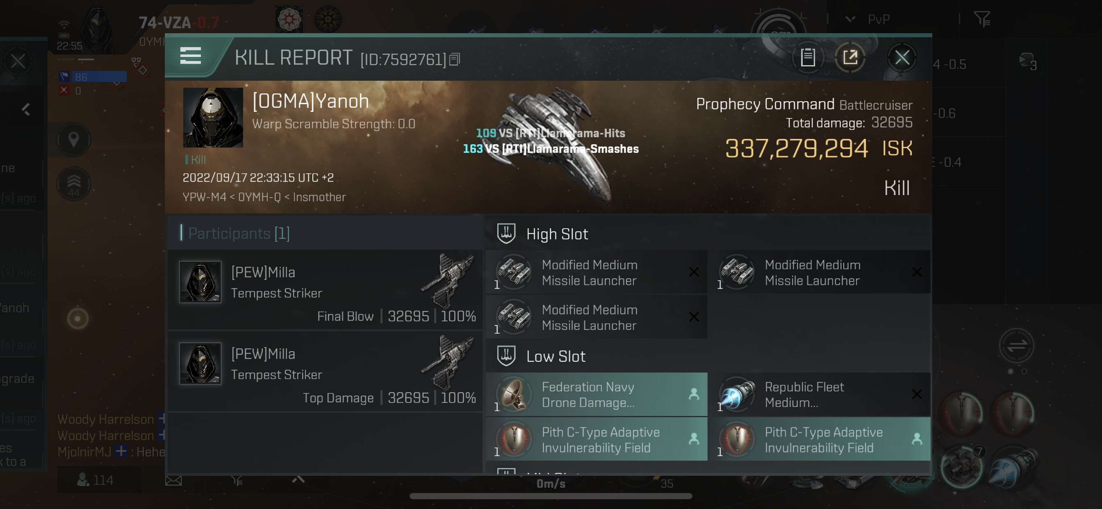Viewport: 1102px width, 509px height.
Task: Tap the location pin icon in sidebar
Action: 73,139
